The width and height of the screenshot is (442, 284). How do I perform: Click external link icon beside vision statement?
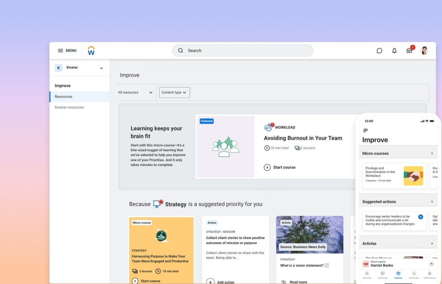click(x=327, y=266)
